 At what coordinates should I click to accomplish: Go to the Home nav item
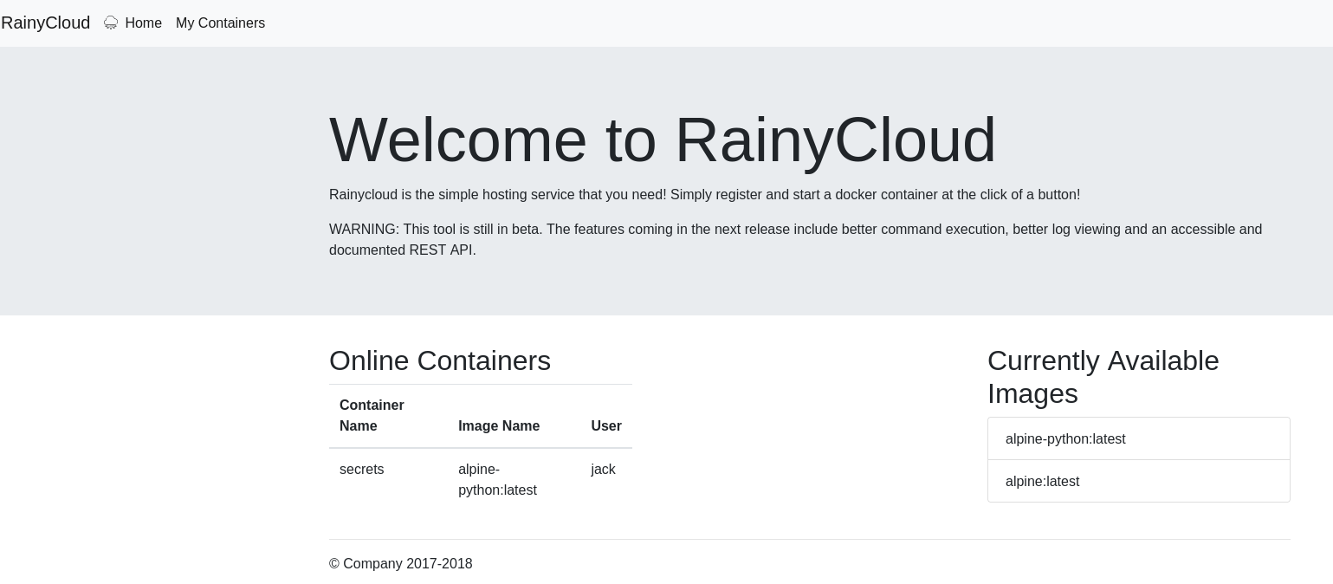pos(143,23)
